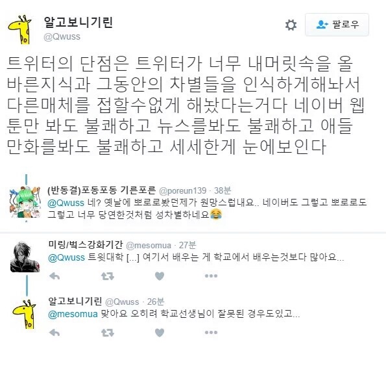Open the 38분 timestamp link
386x375 pixels.
[223, 190]
